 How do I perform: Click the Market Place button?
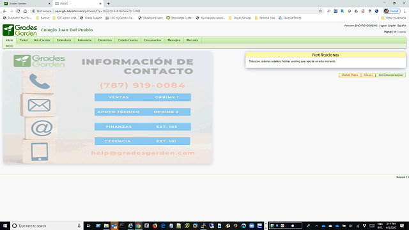pos(350,75)
